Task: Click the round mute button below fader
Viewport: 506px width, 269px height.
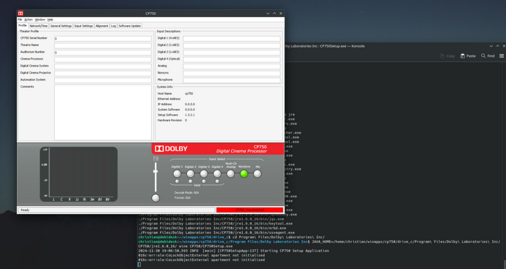Action: coord(155,198)
